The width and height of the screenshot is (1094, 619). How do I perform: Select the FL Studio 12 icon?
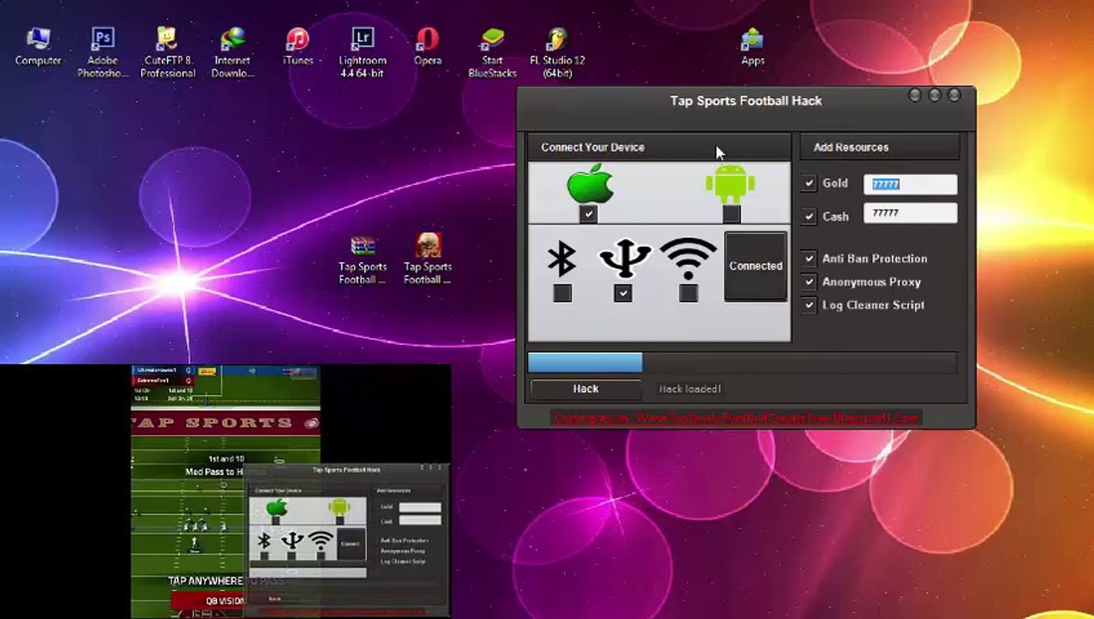(557, 53)
